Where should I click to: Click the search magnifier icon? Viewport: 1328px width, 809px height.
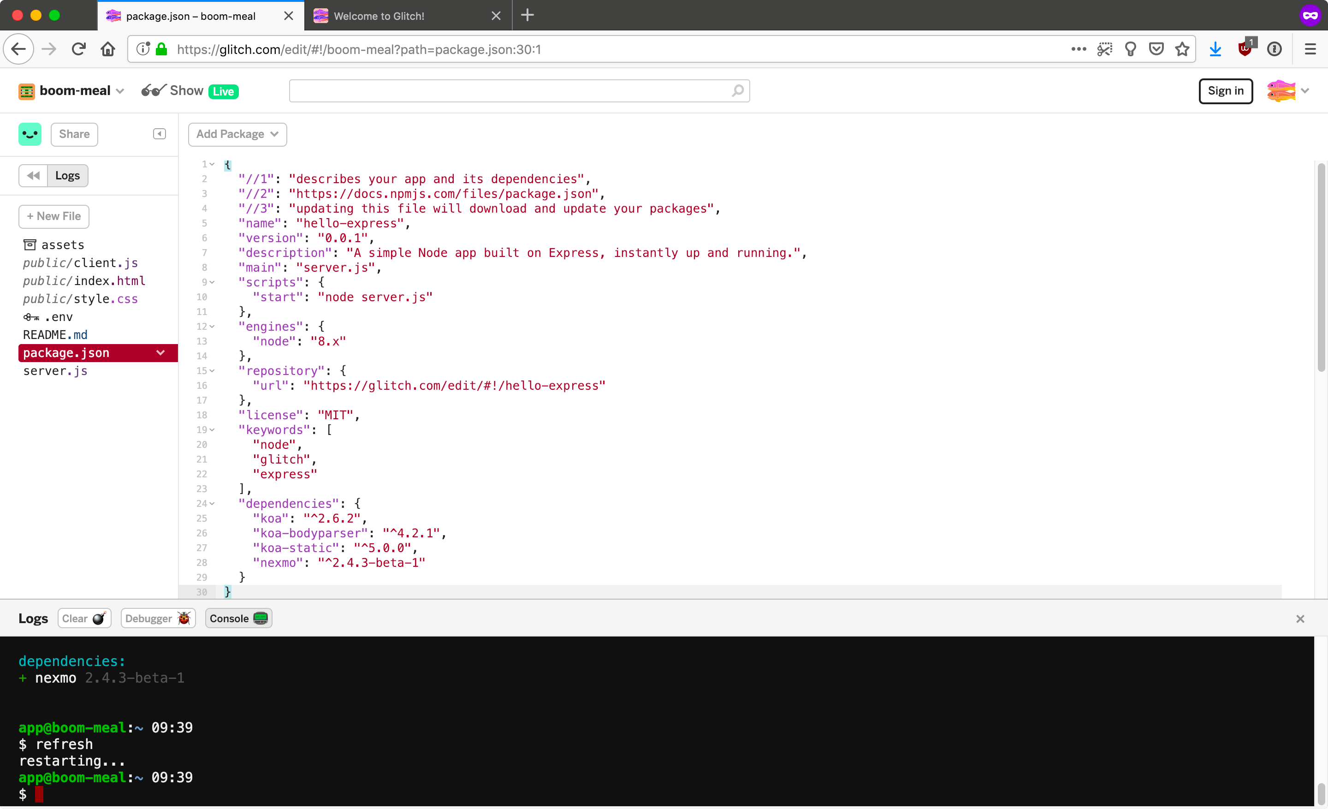point(738,90)
